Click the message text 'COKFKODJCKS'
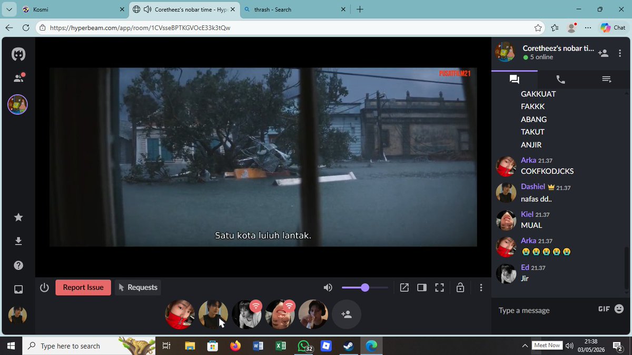 click(547, 171)
